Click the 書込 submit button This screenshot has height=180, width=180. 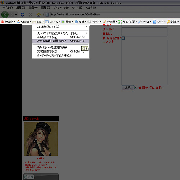[x=128, y=88]
